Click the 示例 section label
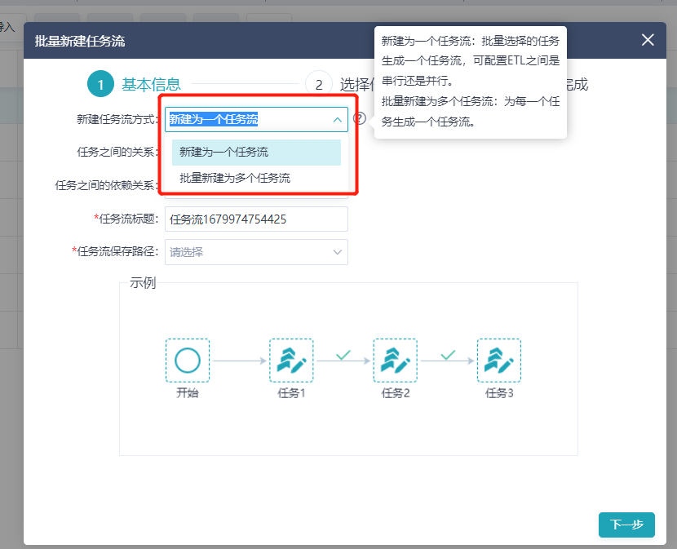 (143, 283)
